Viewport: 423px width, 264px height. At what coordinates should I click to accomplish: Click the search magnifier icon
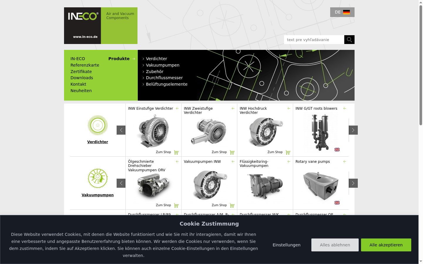[349, 40]
